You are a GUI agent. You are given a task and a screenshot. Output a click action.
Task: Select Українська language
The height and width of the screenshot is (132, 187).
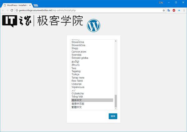pyautogui.click(x=78, y=87)
